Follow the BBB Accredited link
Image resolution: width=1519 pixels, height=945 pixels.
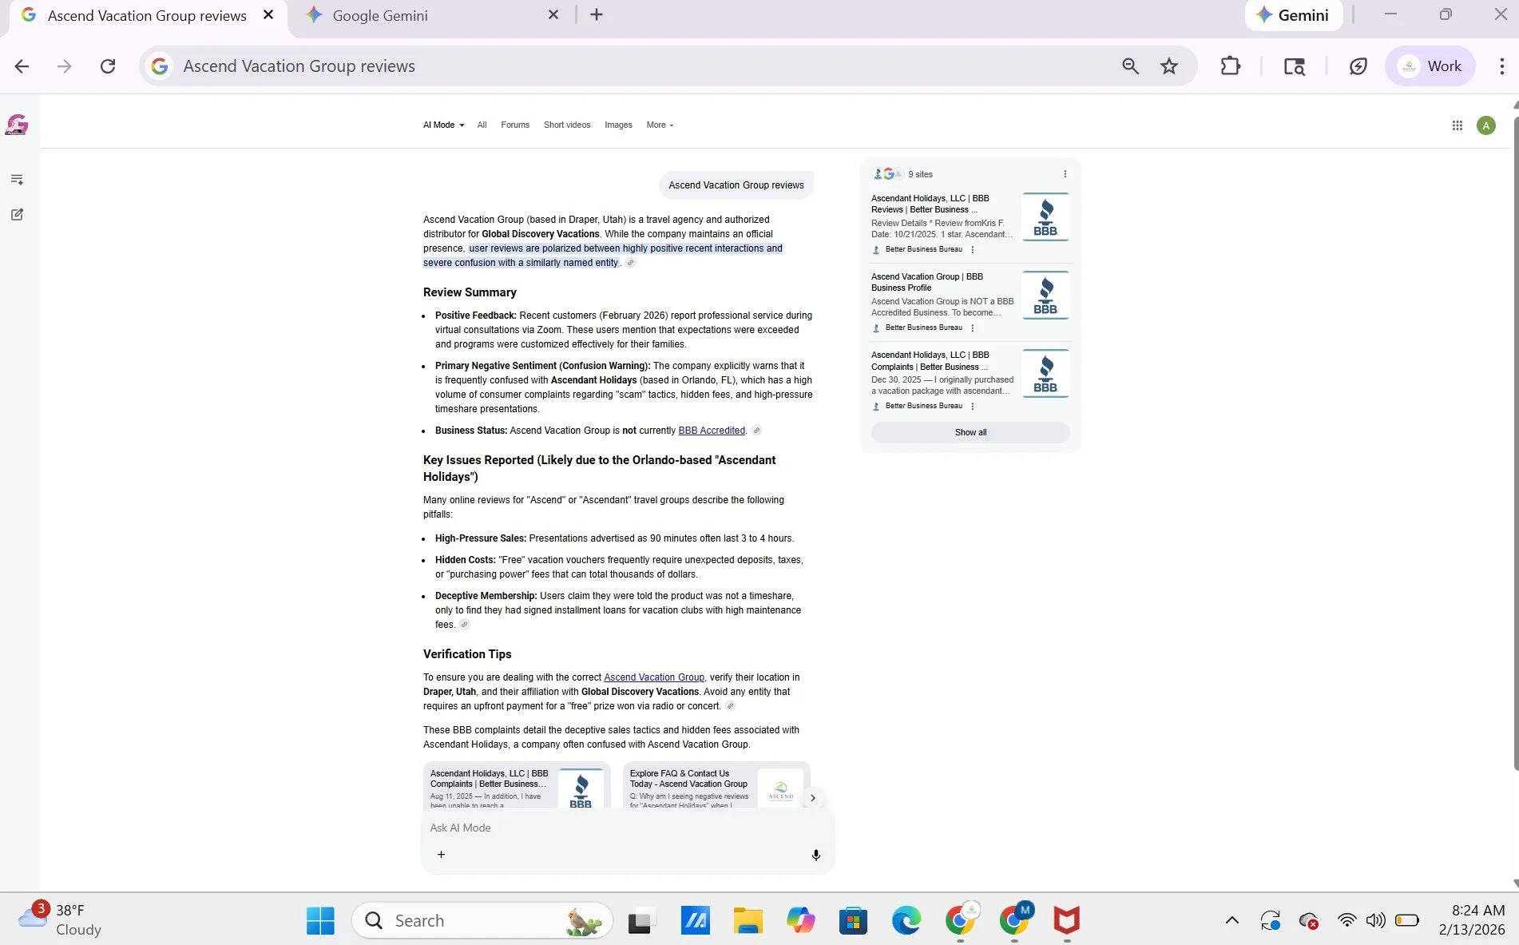711,431
